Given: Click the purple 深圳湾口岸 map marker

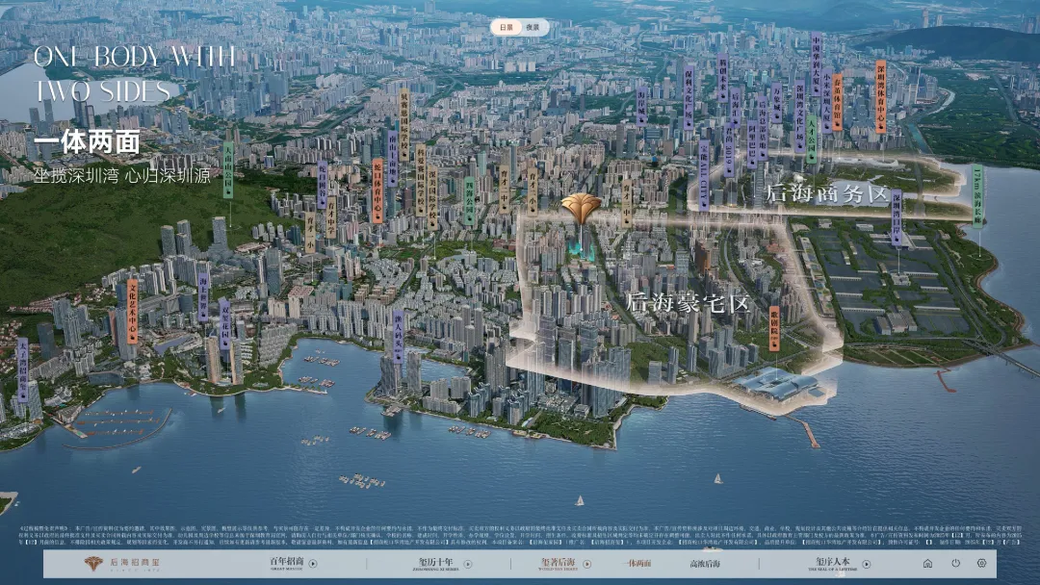Looking at the screenshot, I should point(897,216).
